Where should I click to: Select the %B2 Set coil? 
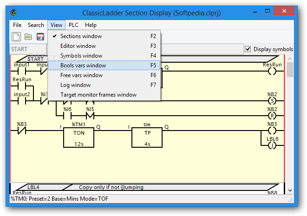(272, 101)
